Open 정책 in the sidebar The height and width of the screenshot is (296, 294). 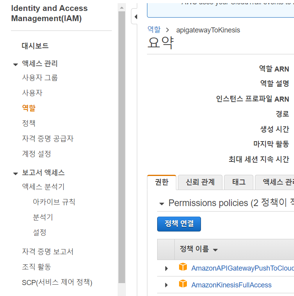(29, 123)
